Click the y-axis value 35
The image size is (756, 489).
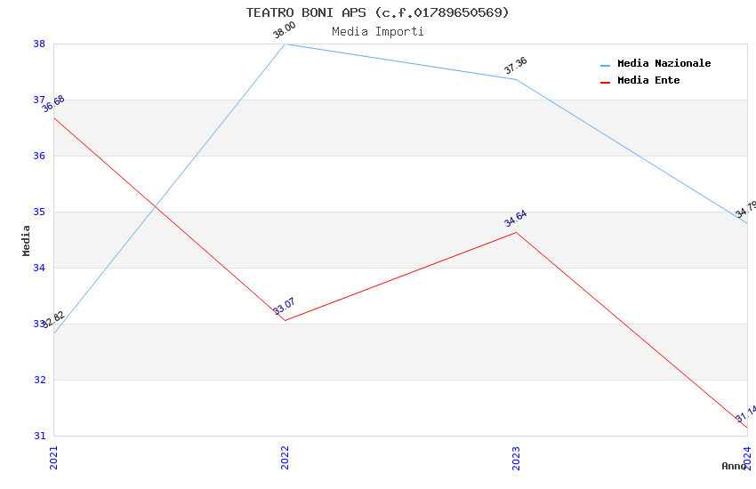pyautogui.click(x=39, y=212)
